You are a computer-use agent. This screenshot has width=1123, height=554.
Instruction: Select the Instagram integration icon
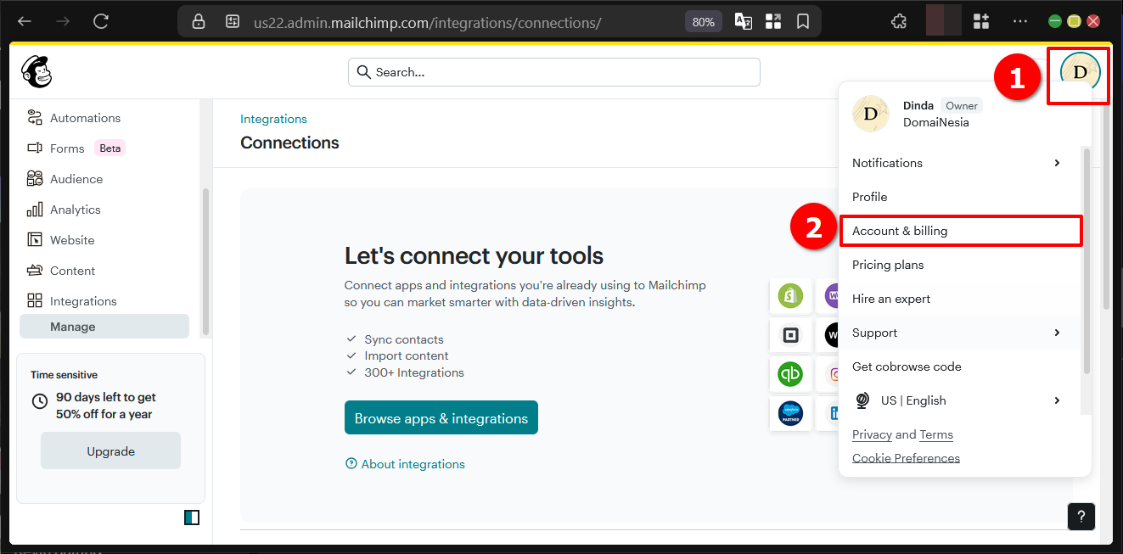[x=835, y=374]
